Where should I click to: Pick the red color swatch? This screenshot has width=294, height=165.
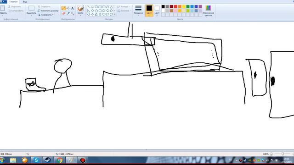175,7
